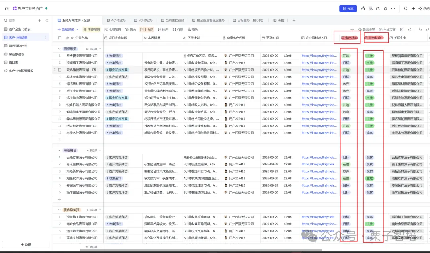Screen dimensions: 430x253
Task: Collapse the sidebar with double chevron
Action: [47, 21]
